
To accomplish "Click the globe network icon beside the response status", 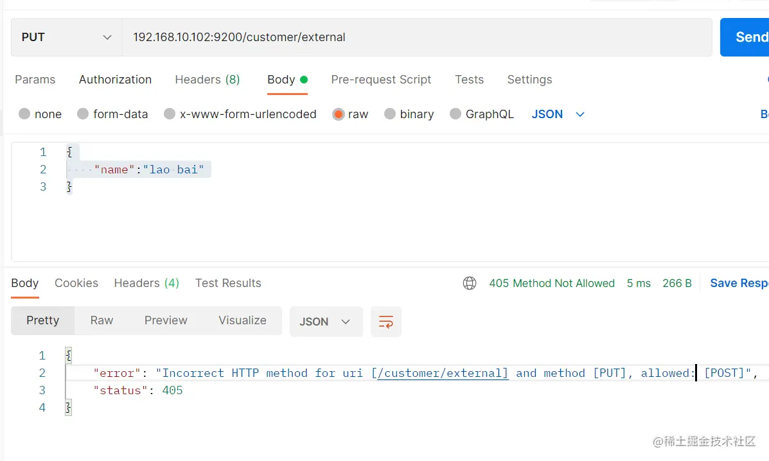I will coord(470,283).
